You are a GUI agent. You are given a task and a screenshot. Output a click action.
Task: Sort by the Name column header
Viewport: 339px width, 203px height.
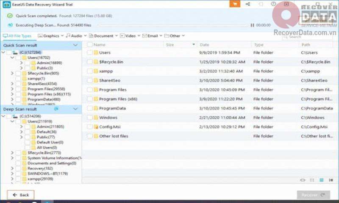(x=100, y=45)
